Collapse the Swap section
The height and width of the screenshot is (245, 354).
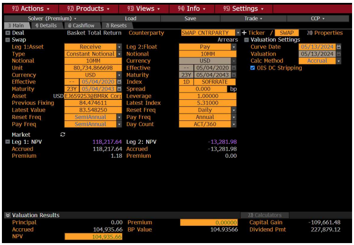tap(8, 40)
